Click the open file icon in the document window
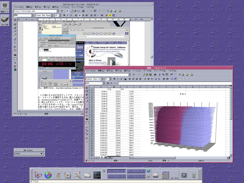The image size is (244, 183). tap(75, 11)
